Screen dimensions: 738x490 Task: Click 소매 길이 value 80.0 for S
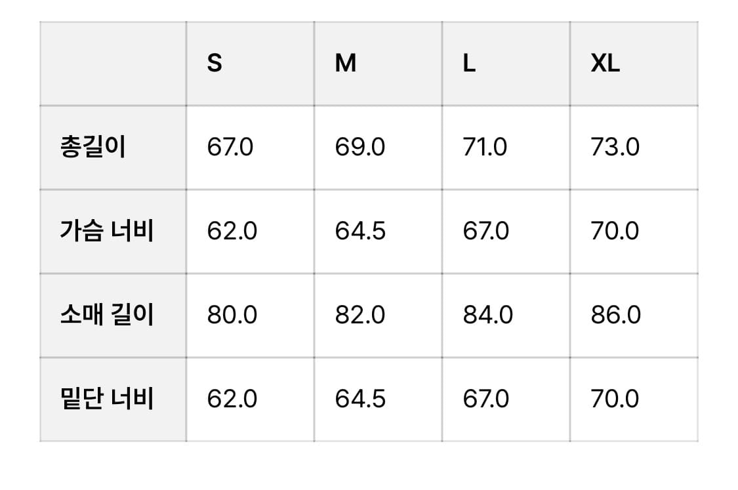click(x=232, y=315)
